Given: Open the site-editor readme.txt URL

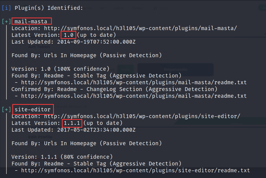Looking at the screenshot, I should [135, 170].
